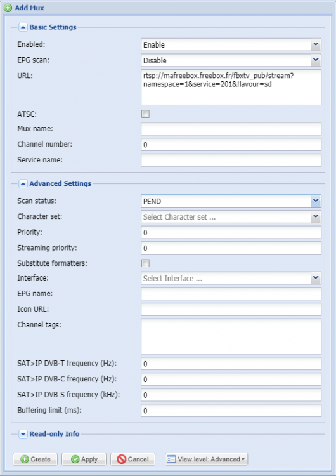Open the Character set dropdown arrow
This screenshot has height=476, width=336.
point(316,217)
